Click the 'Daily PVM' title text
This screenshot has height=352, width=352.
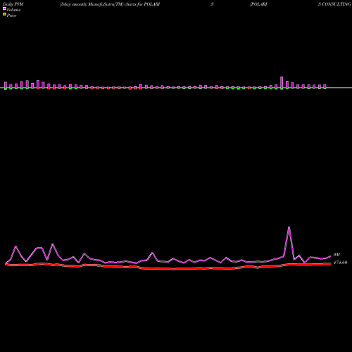pos(13,4)
